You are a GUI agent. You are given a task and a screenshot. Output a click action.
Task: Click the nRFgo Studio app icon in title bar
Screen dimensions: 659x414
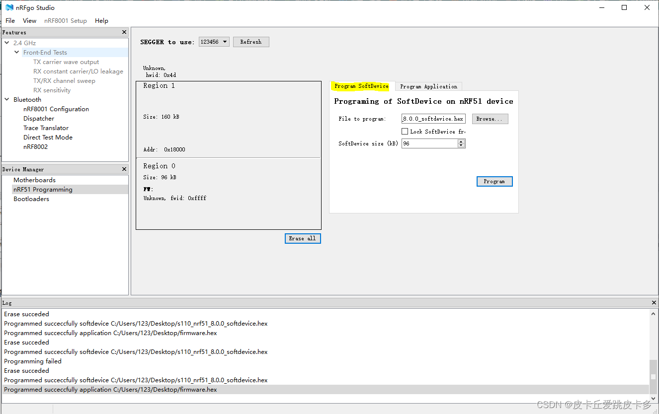point(9,7)
